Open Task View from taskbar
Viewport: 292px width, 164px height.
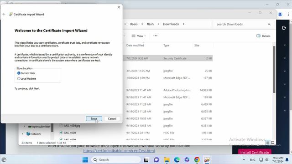146,160
